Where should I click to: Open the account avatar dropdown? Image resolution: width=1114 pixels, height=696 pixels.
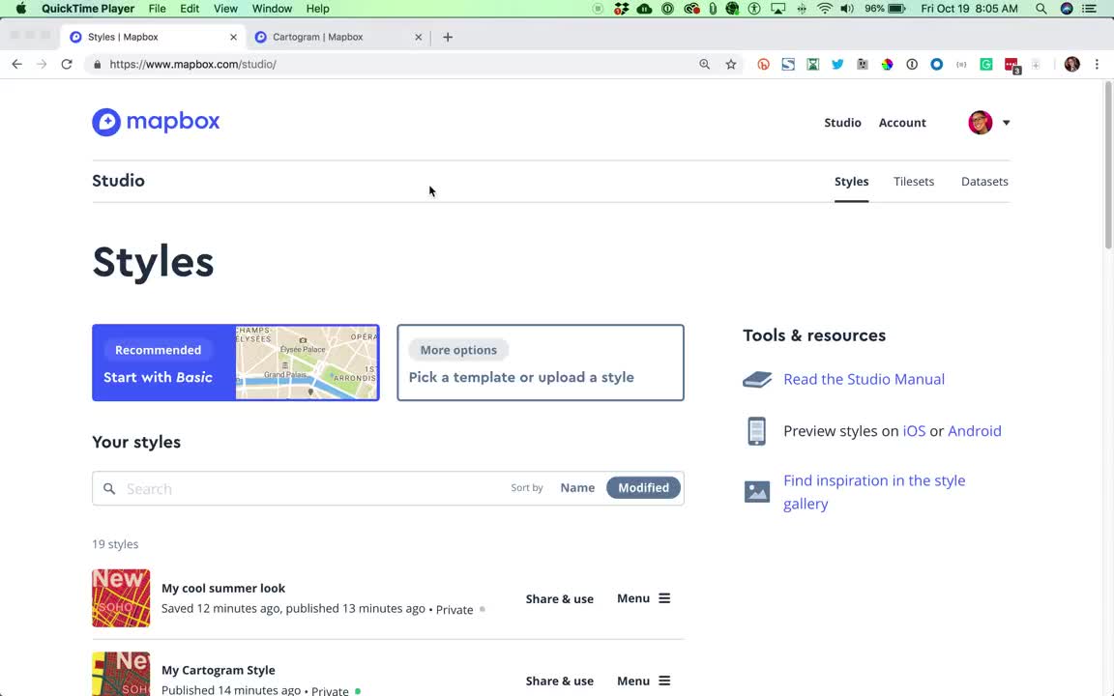coord(989,123)
